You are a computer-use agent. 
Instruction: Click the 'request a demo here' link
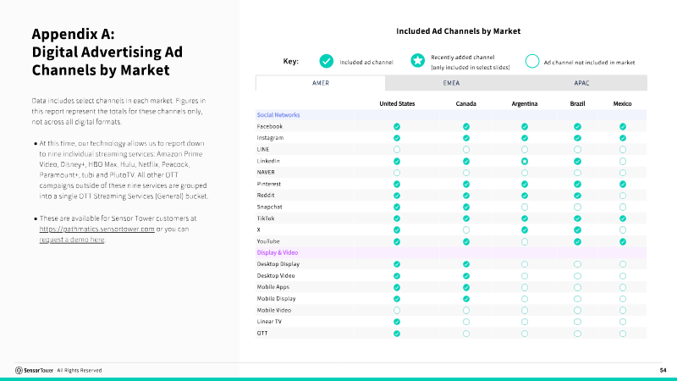pyautogui.click(x=72, y=240)
